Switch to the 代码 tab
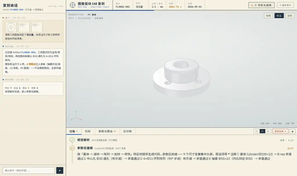 88,131
